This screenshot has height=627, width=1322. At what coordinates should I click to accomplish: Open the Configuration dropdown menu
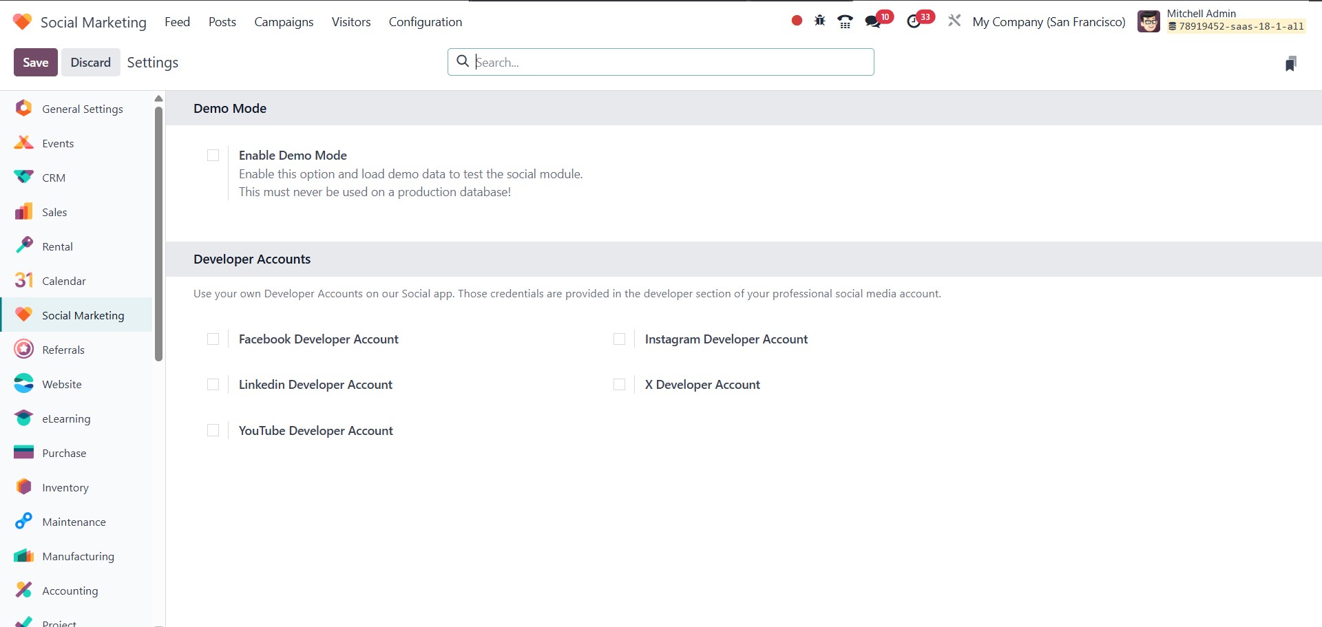click(x=425, y=22)
